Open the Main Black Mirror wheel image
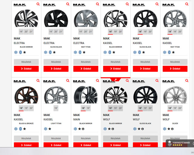 (86, 95)
